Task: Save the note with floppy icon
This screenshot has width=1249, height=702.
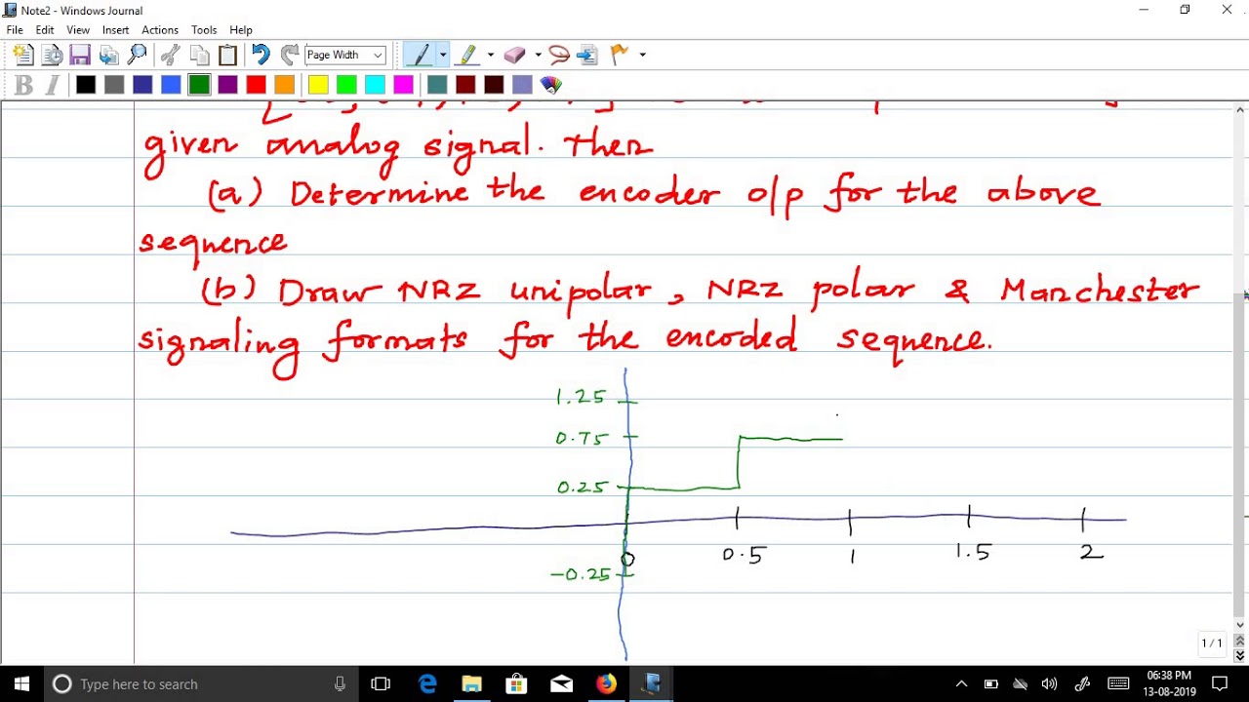Action: (x=80, y=55)
